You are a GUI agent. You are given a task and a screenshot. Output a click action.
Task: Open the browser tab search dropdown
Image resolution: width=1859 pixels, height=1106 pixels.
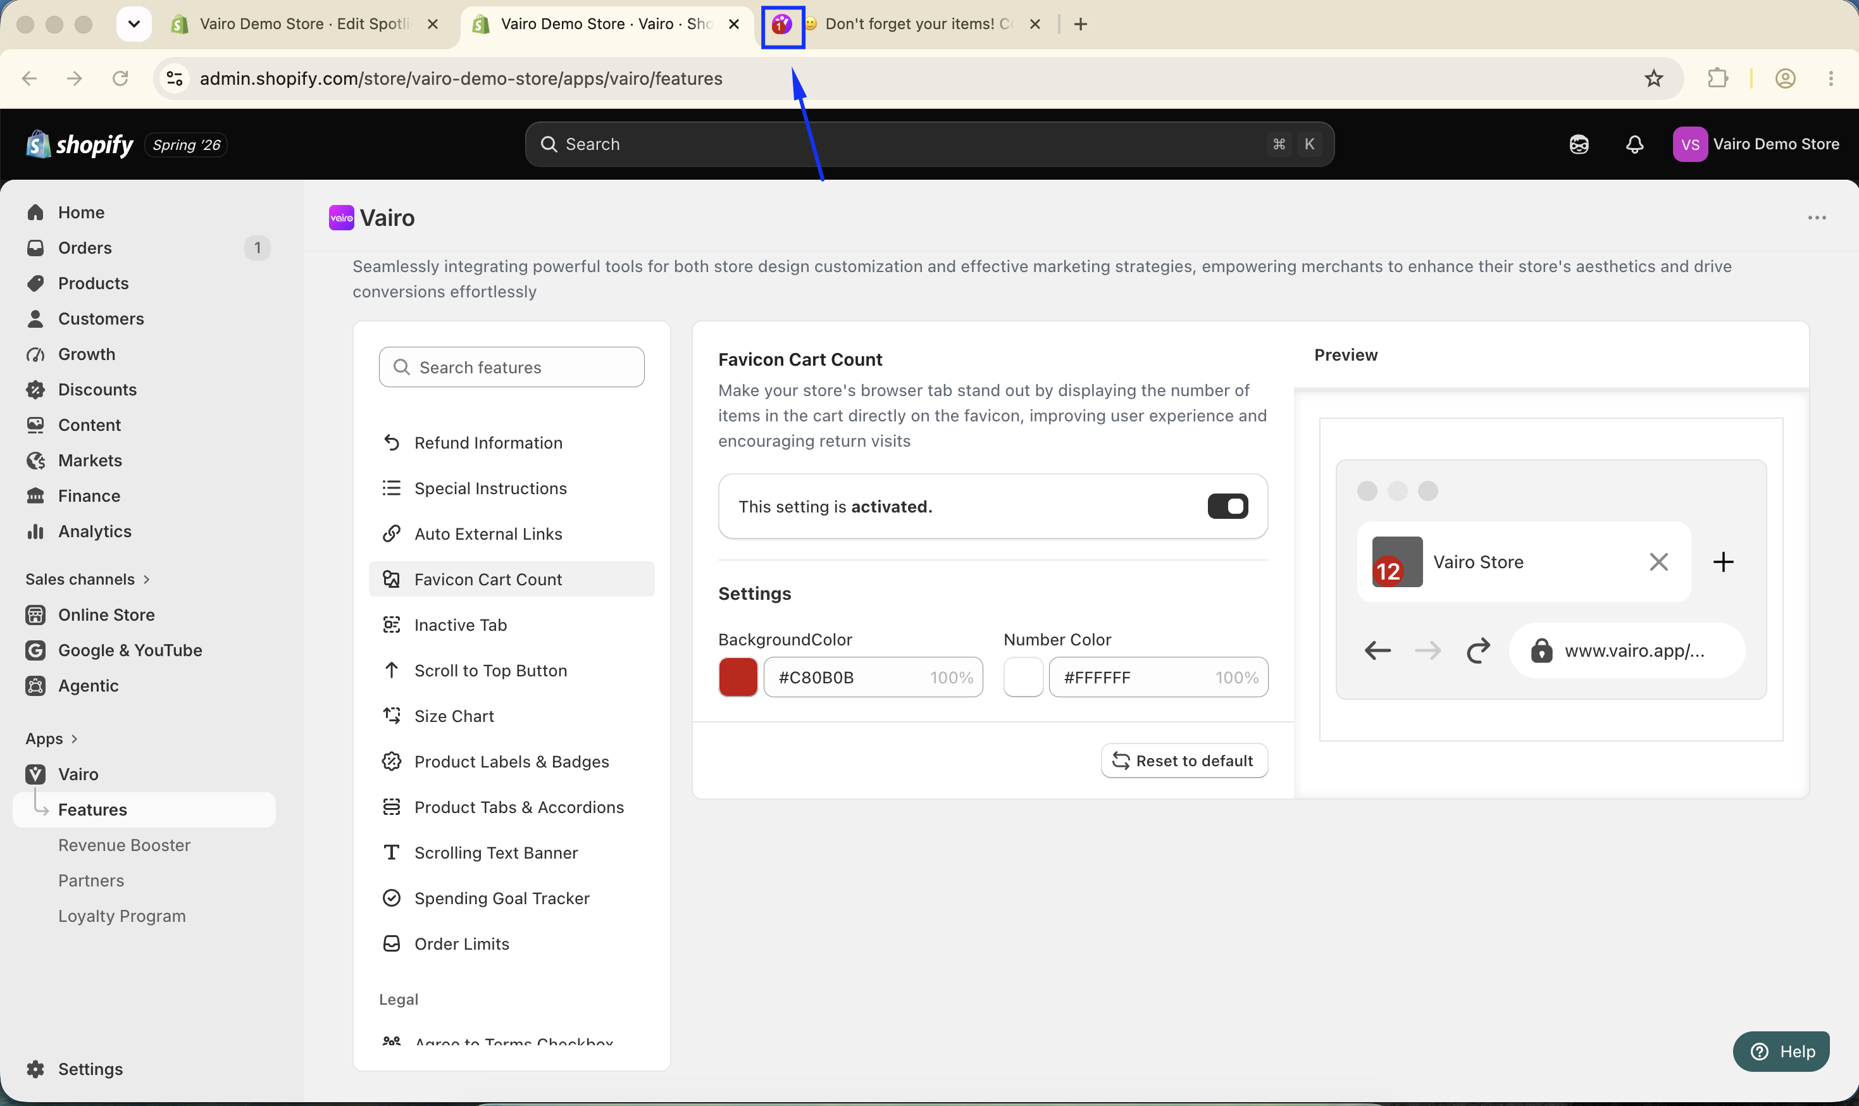[x=134, y=24]
